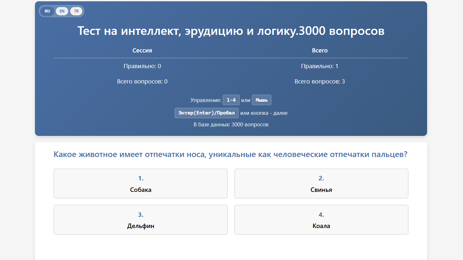Click the "Сессия" column header

pyautogui.click(x=142, y=50)
